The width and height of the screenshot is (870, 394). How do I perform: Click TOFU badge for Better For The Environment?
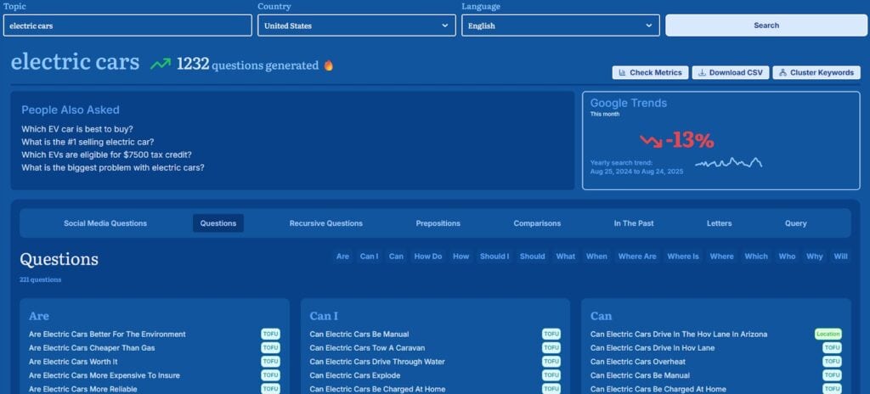pyautogui.click(x=270, y=334)
